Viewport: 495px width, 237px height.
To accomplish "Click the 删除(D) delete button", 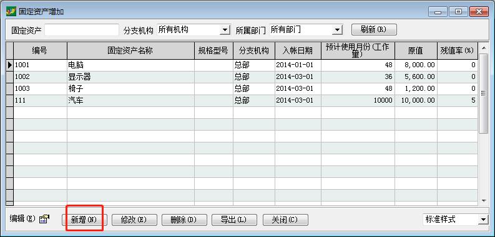I will click(x=184, y=220).
